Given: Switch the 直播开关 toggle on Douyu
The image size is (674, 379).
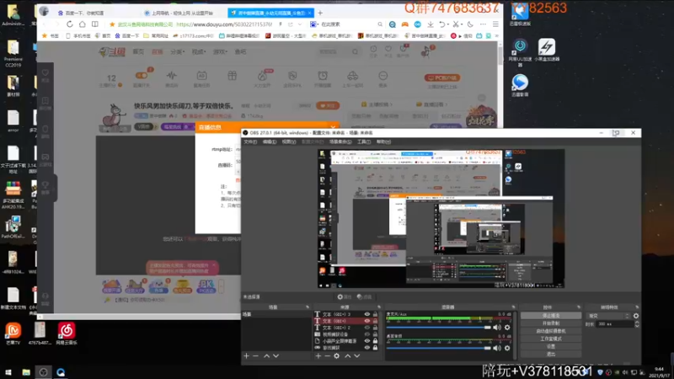Looking at the screenshot, I should [142, 76].
